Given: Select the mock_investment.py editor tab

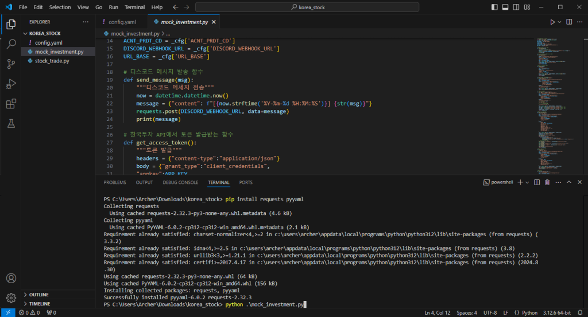Looking at the screenshot, I should [184, 22].
